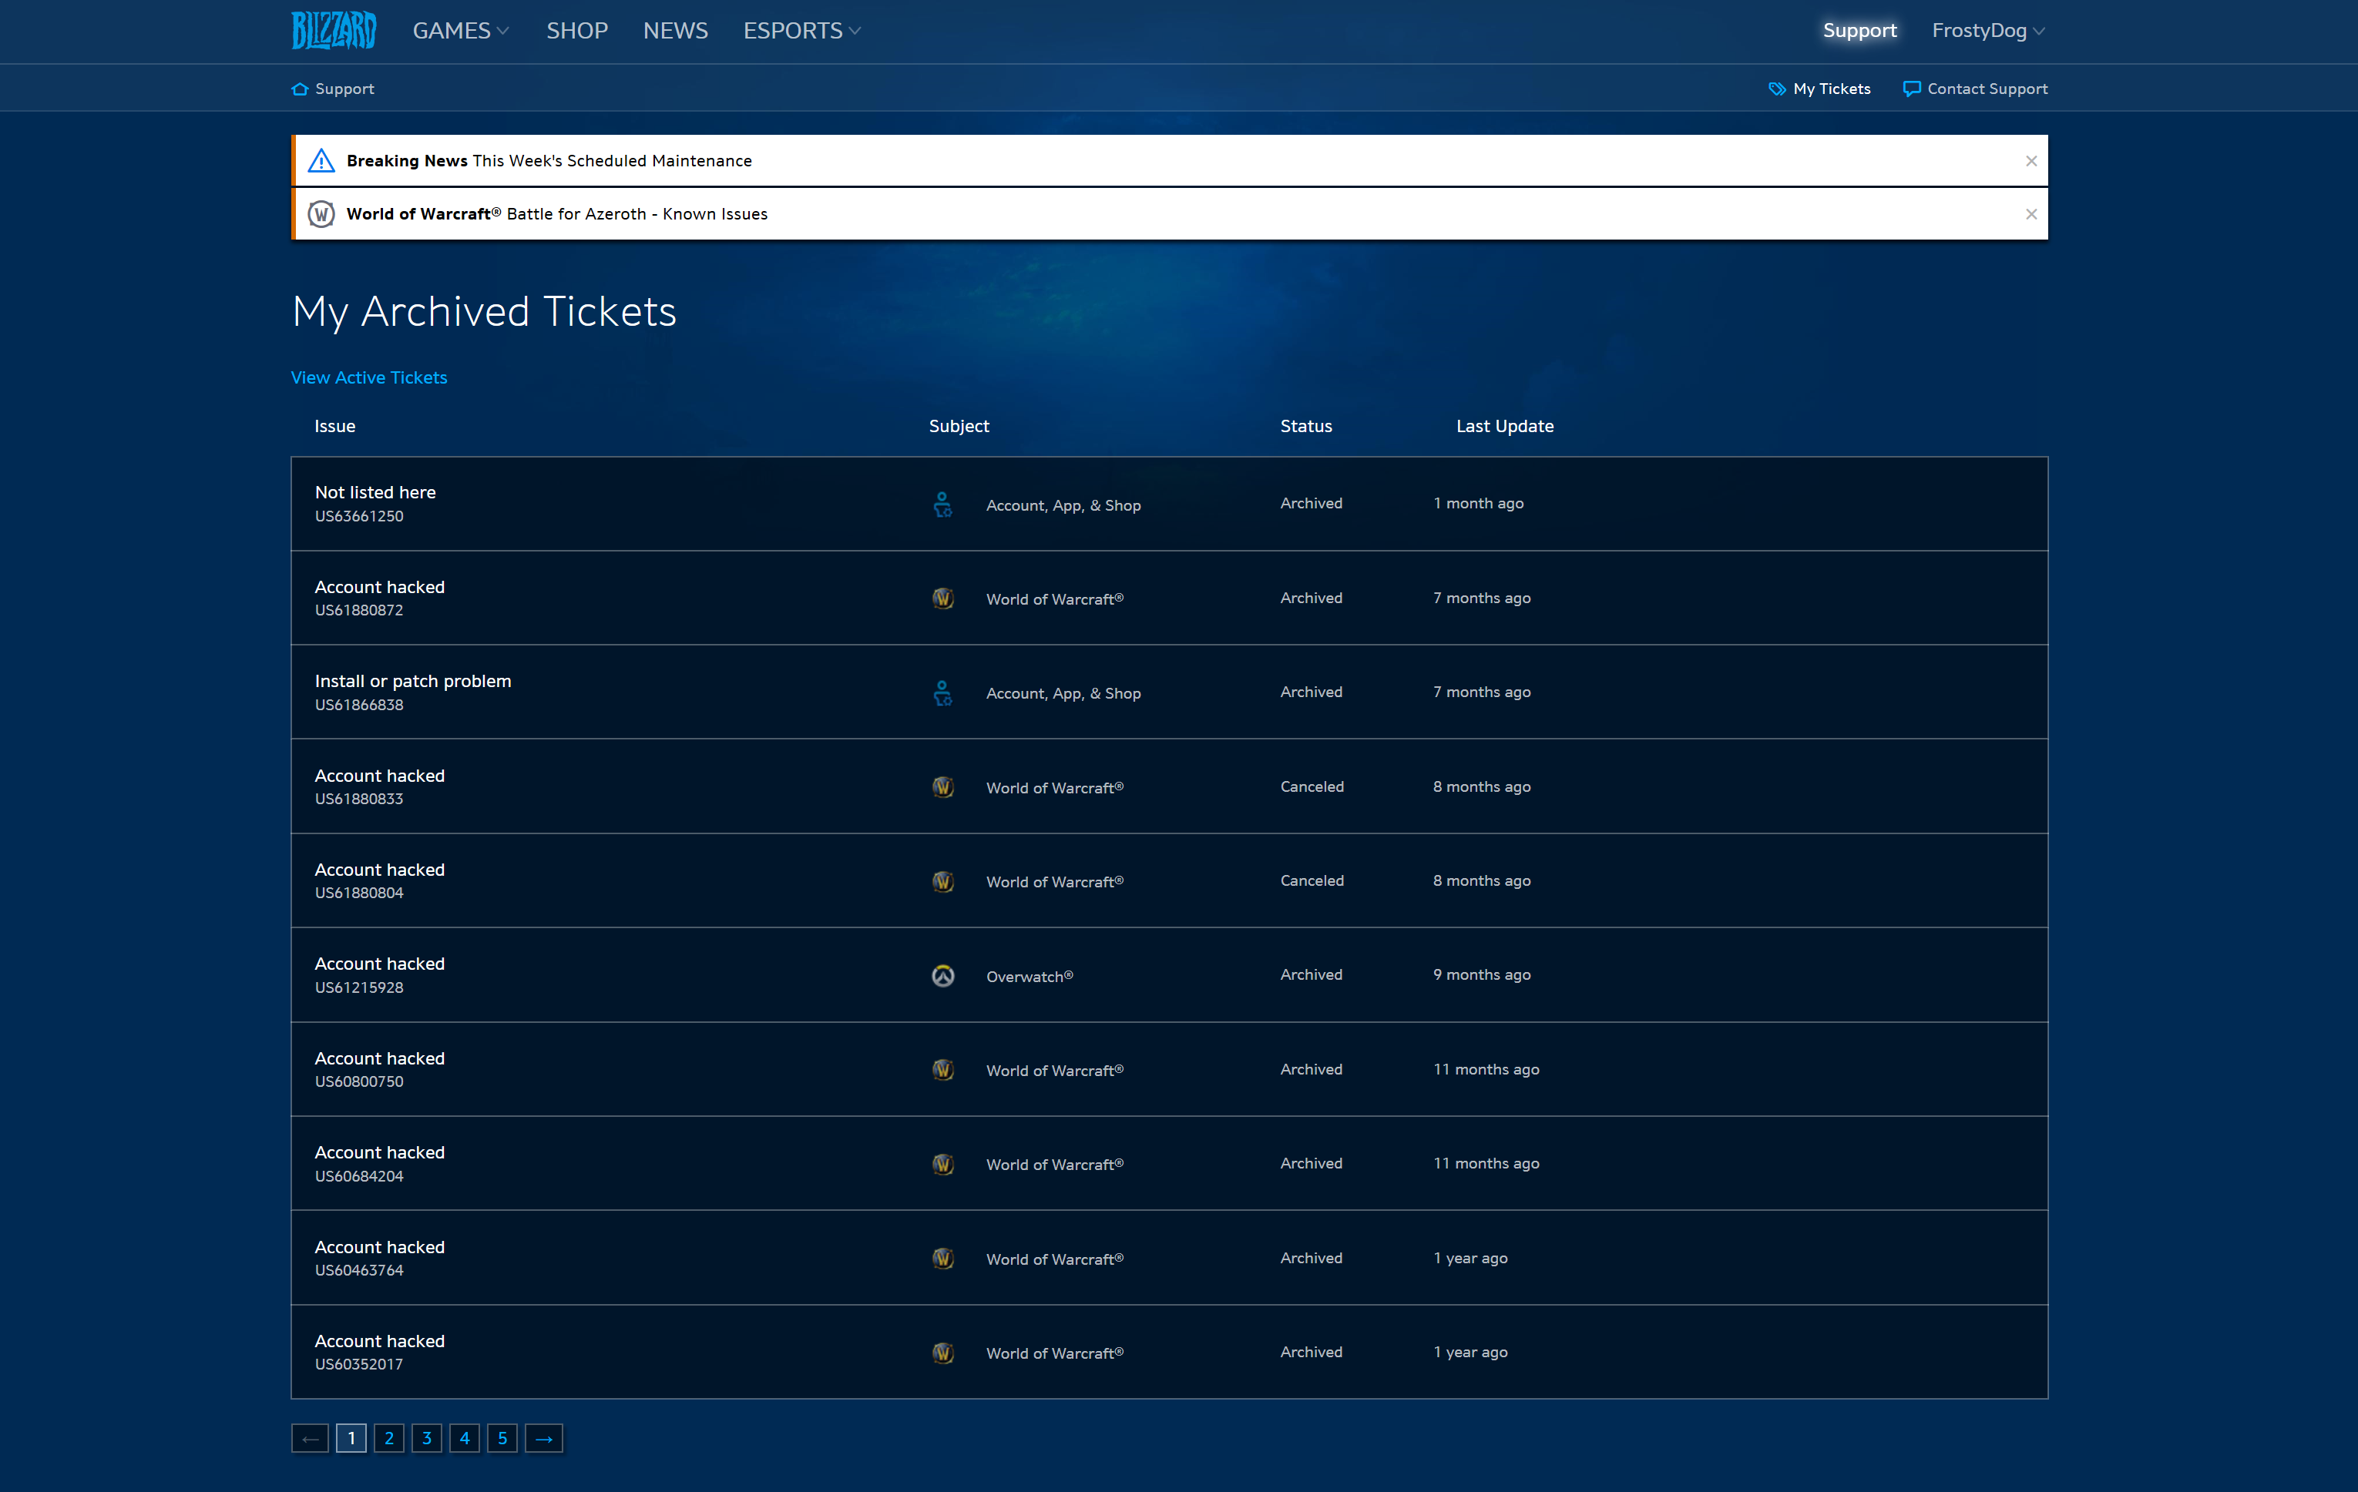This screenshot has height=1492, width=2358.
Task: Click the Last Update column header
Action: point(1504,427)
